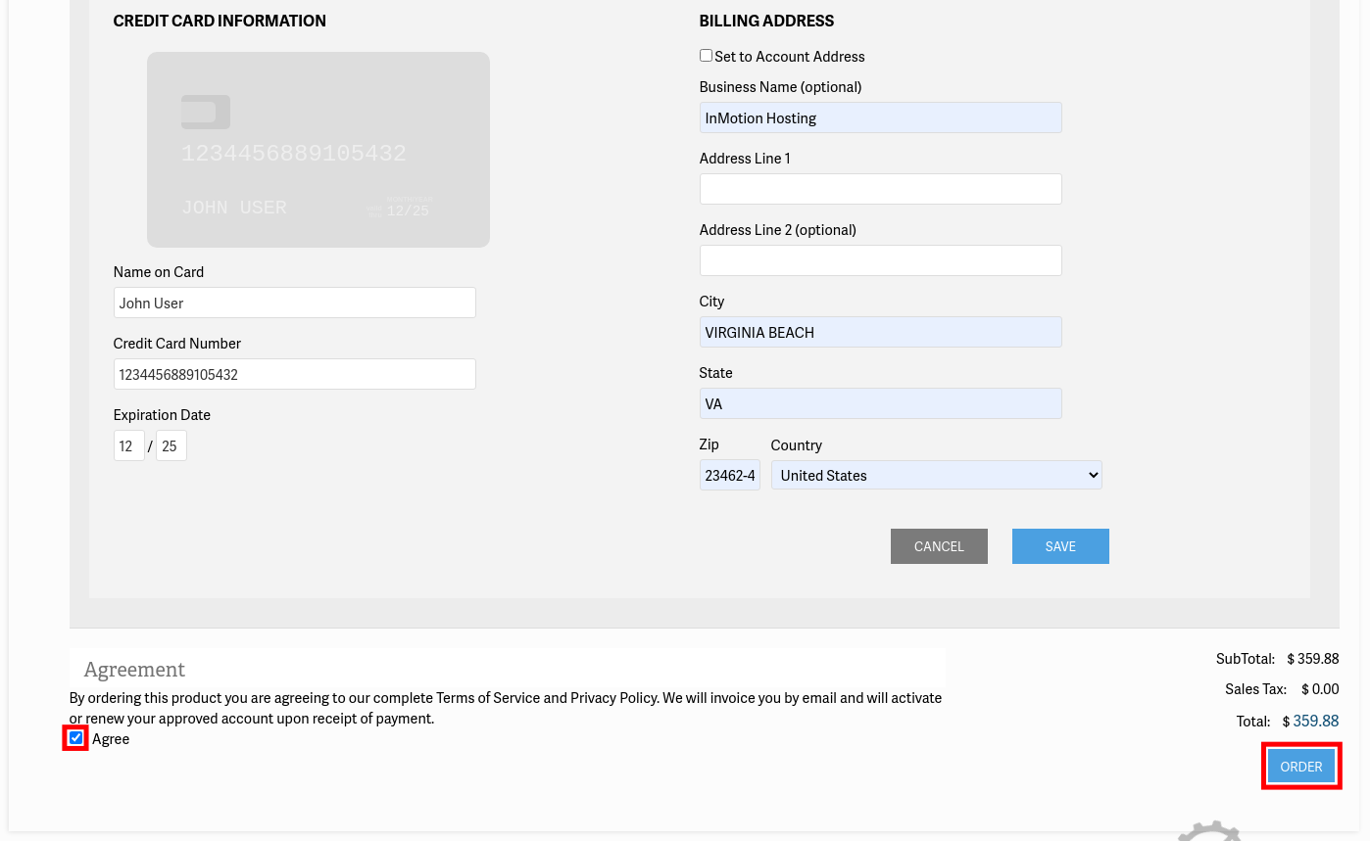This screenshot has height=841, width=1370.
Task: Click the SAVE button
Action: tap(1060, 546)
